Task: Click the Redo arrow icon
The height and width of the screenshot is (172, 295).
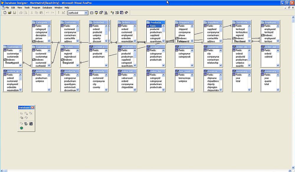Action: tap(52, 13)
